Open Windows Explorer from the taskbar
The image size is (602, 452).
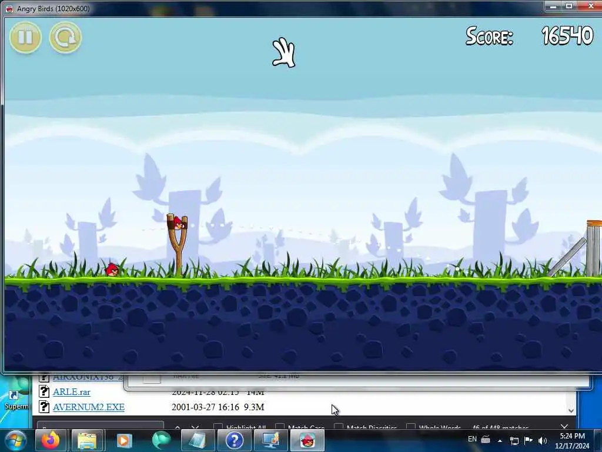[87, 440]
